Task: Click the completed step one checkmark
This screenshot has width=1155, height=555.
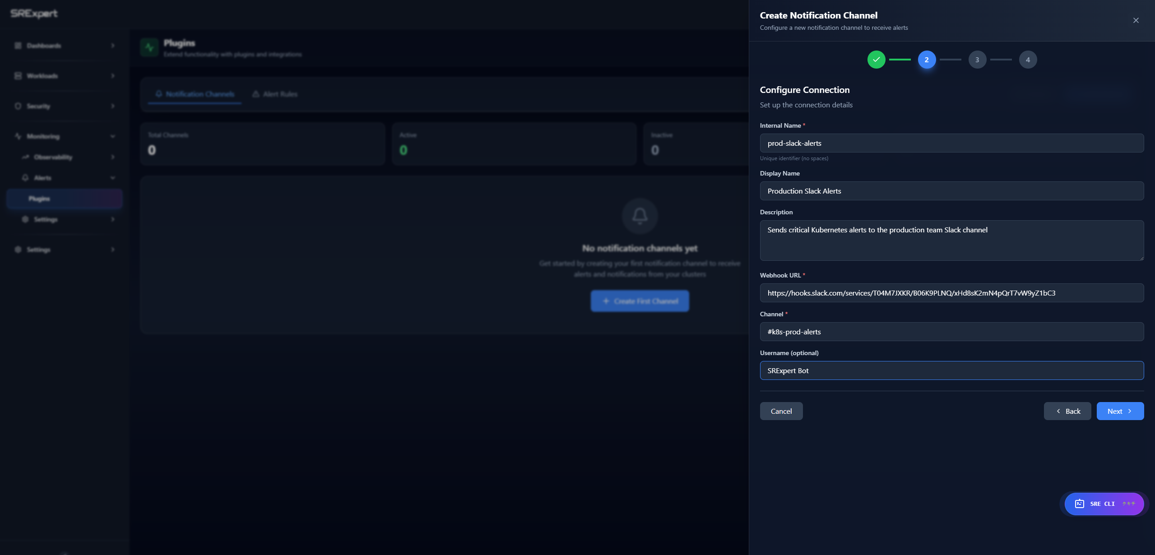Action: [876, 60]
